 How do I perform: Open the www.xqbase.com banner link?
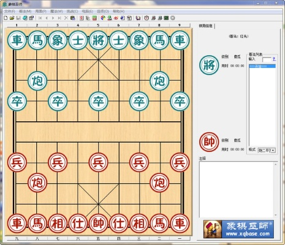point(238,229)
